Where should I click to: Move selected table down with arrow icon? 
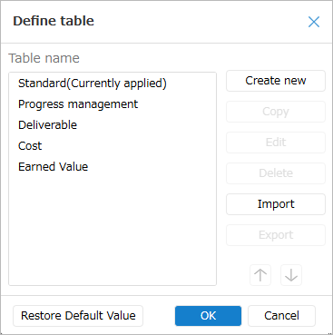[291, 275]
